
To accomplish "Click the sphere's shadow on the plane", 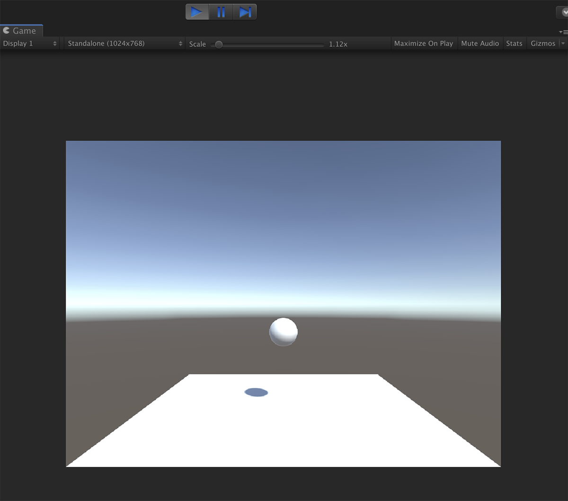I will pos(256,392).
